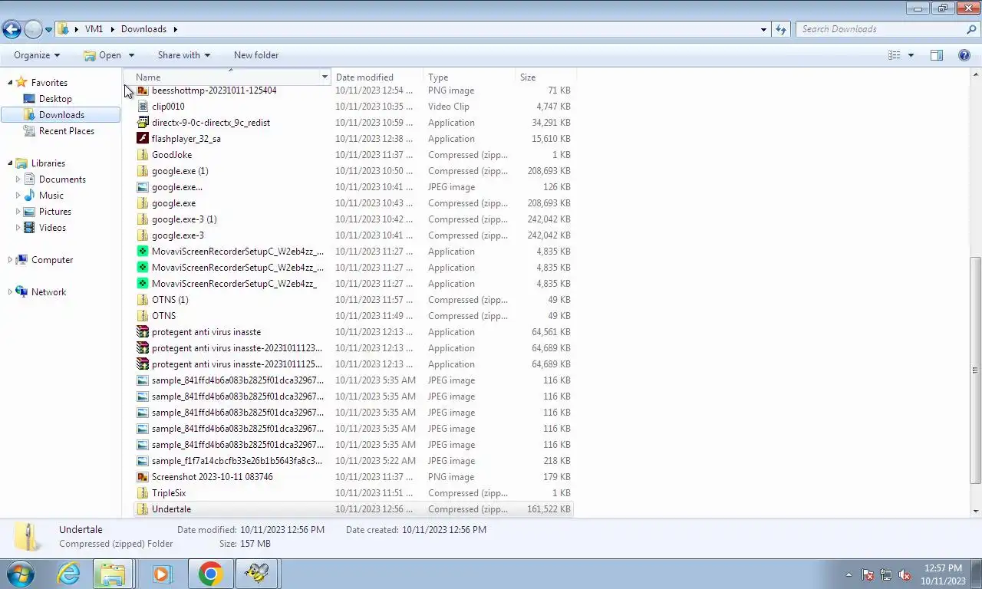Select the TripleSix zipped folder icon
The height and width of the screenshot is (589, 982).
coord(143,493)
